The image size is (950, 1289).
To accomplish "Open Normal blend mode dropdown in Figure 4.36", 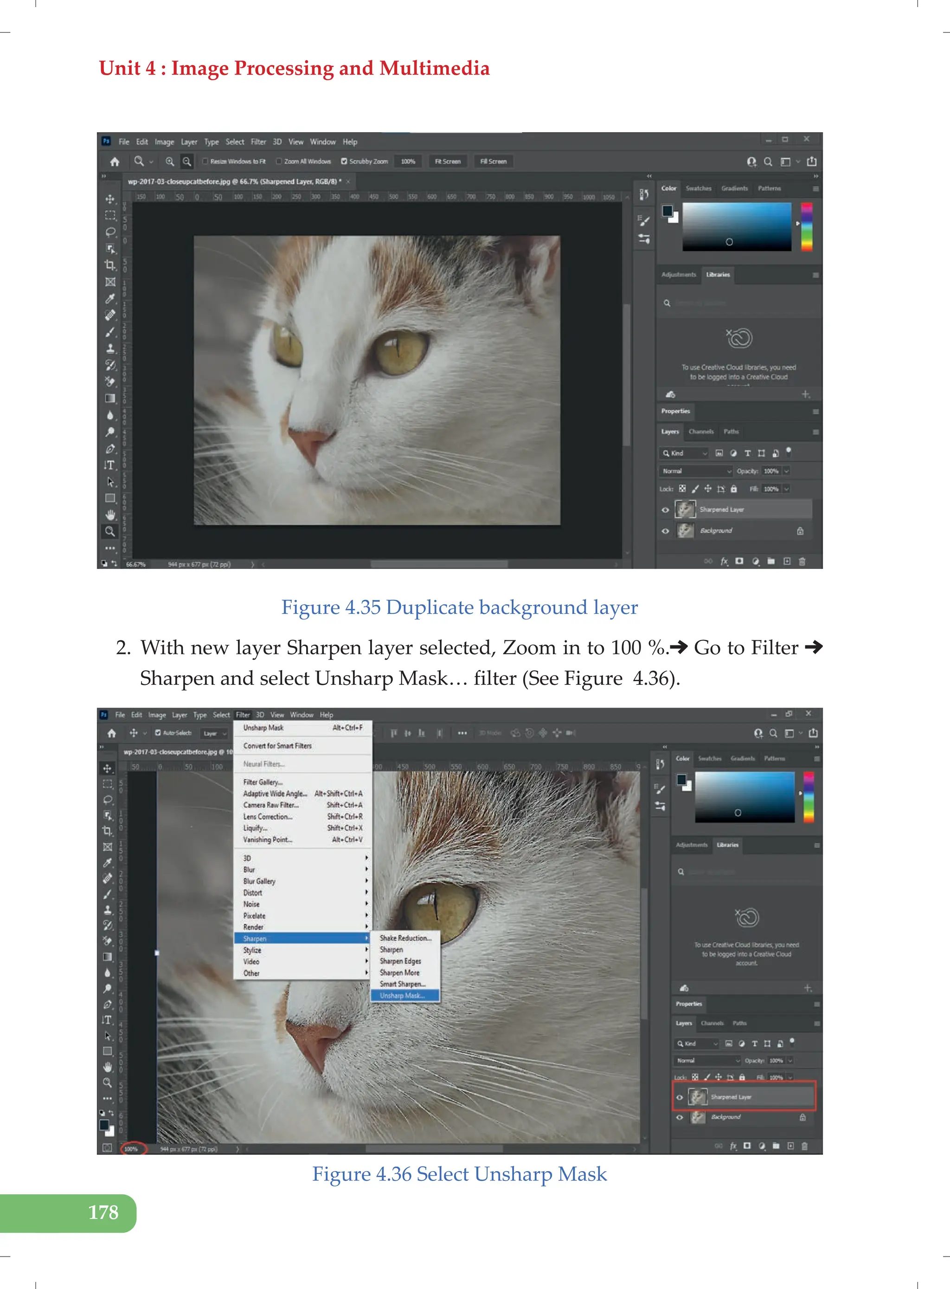I will coord(708,1060).
